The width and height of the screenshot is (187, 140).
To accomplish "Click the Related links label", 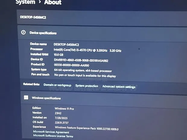I will coord(31,84).
